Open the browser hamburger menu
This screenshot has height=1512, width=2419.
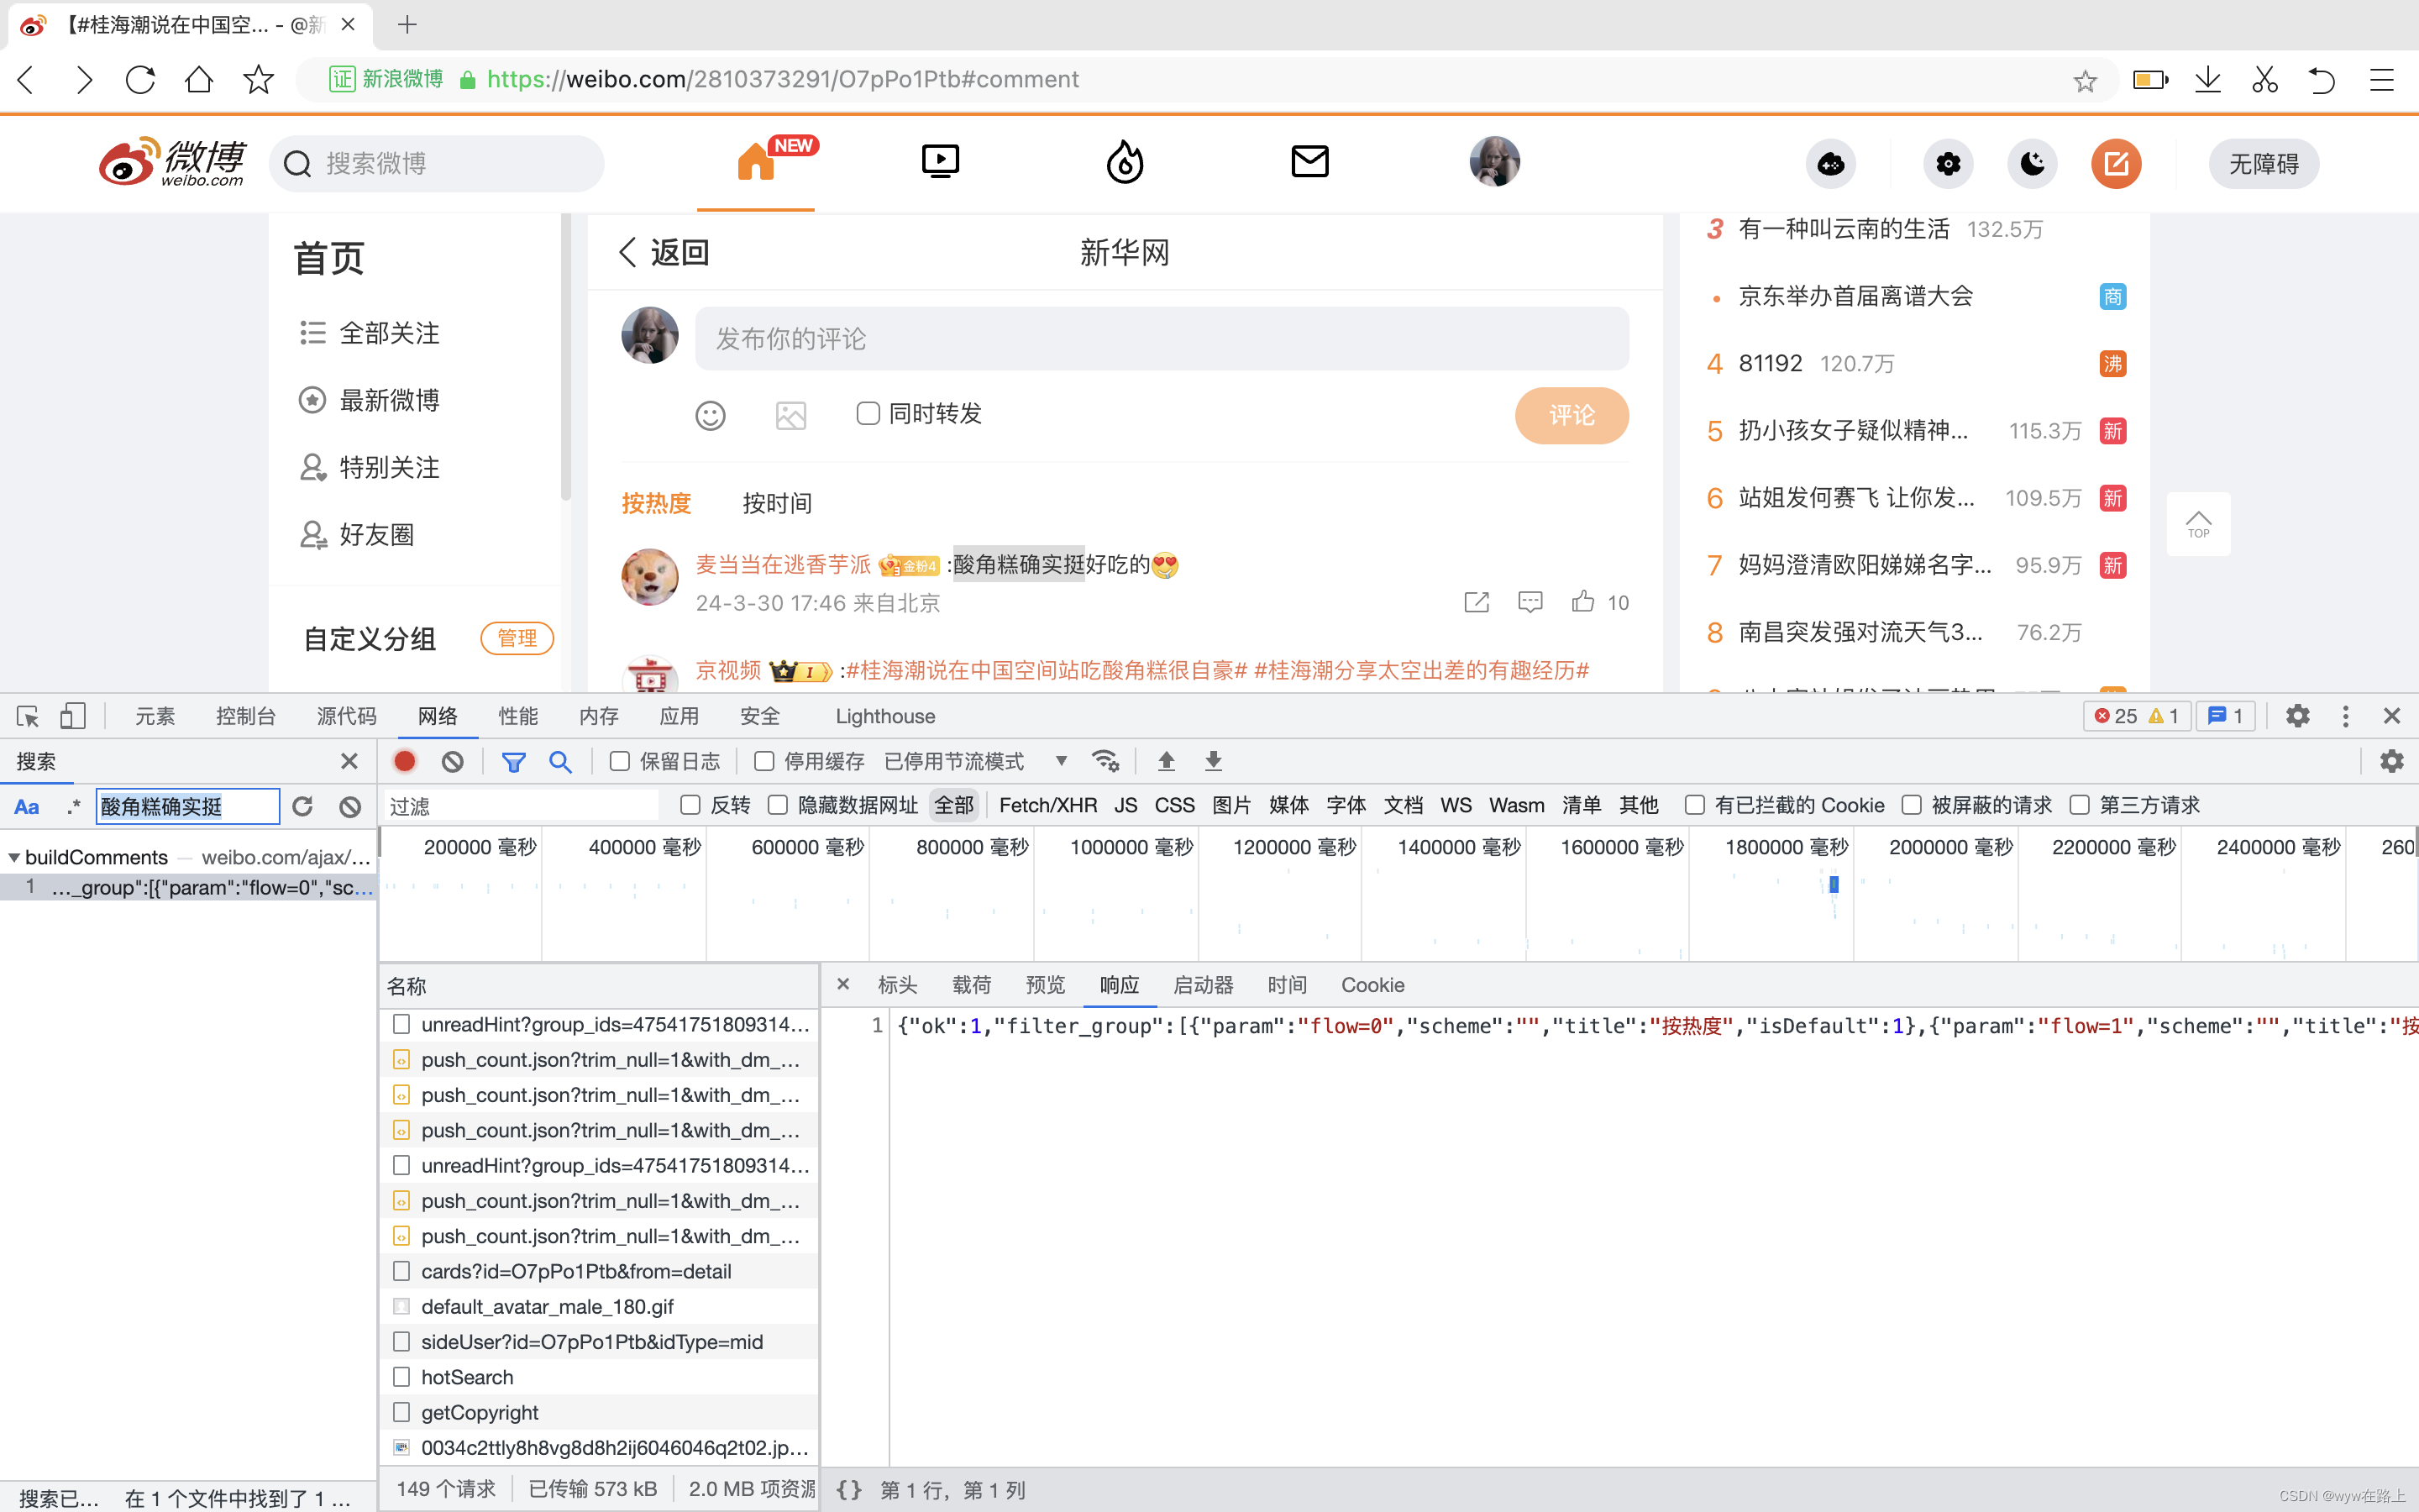click(2382, 80)
